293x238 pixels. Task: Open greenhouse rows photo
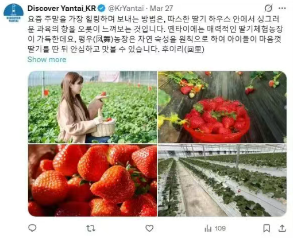point(222,181)
